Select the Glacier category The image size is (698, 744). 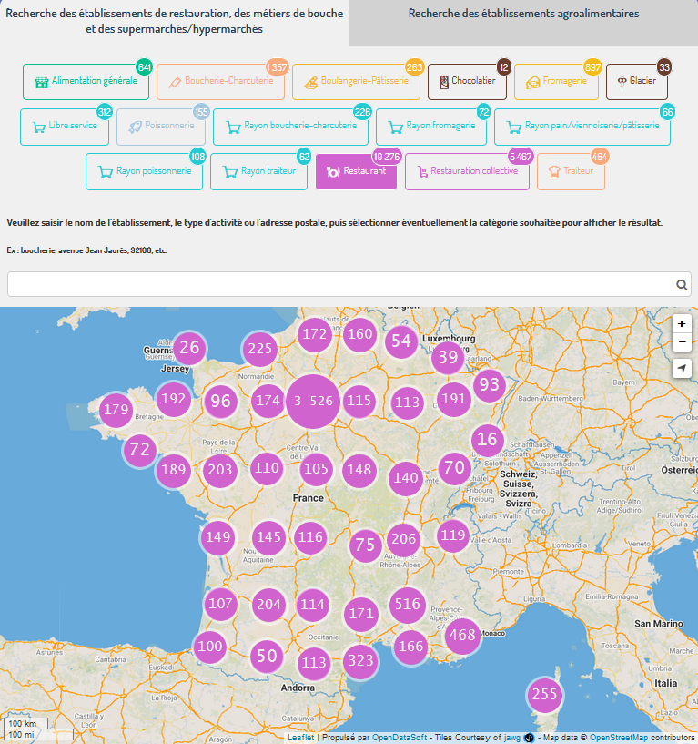(x=637, y=82)
